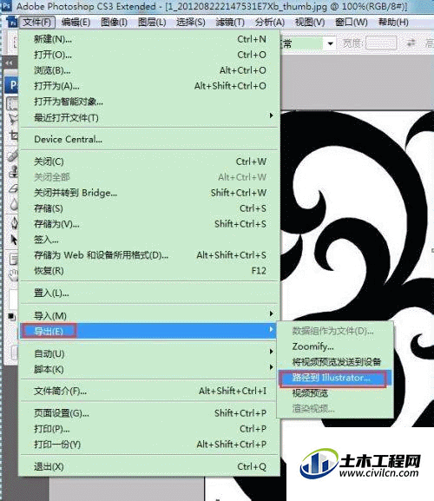Select the Eraser tool
434x501 pixels.
click(13, 188)
